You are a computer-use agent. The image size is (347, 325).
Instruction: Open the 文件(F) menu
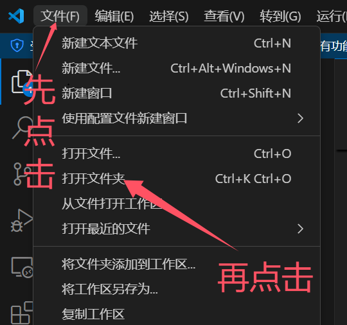click(x=60, y=16)
